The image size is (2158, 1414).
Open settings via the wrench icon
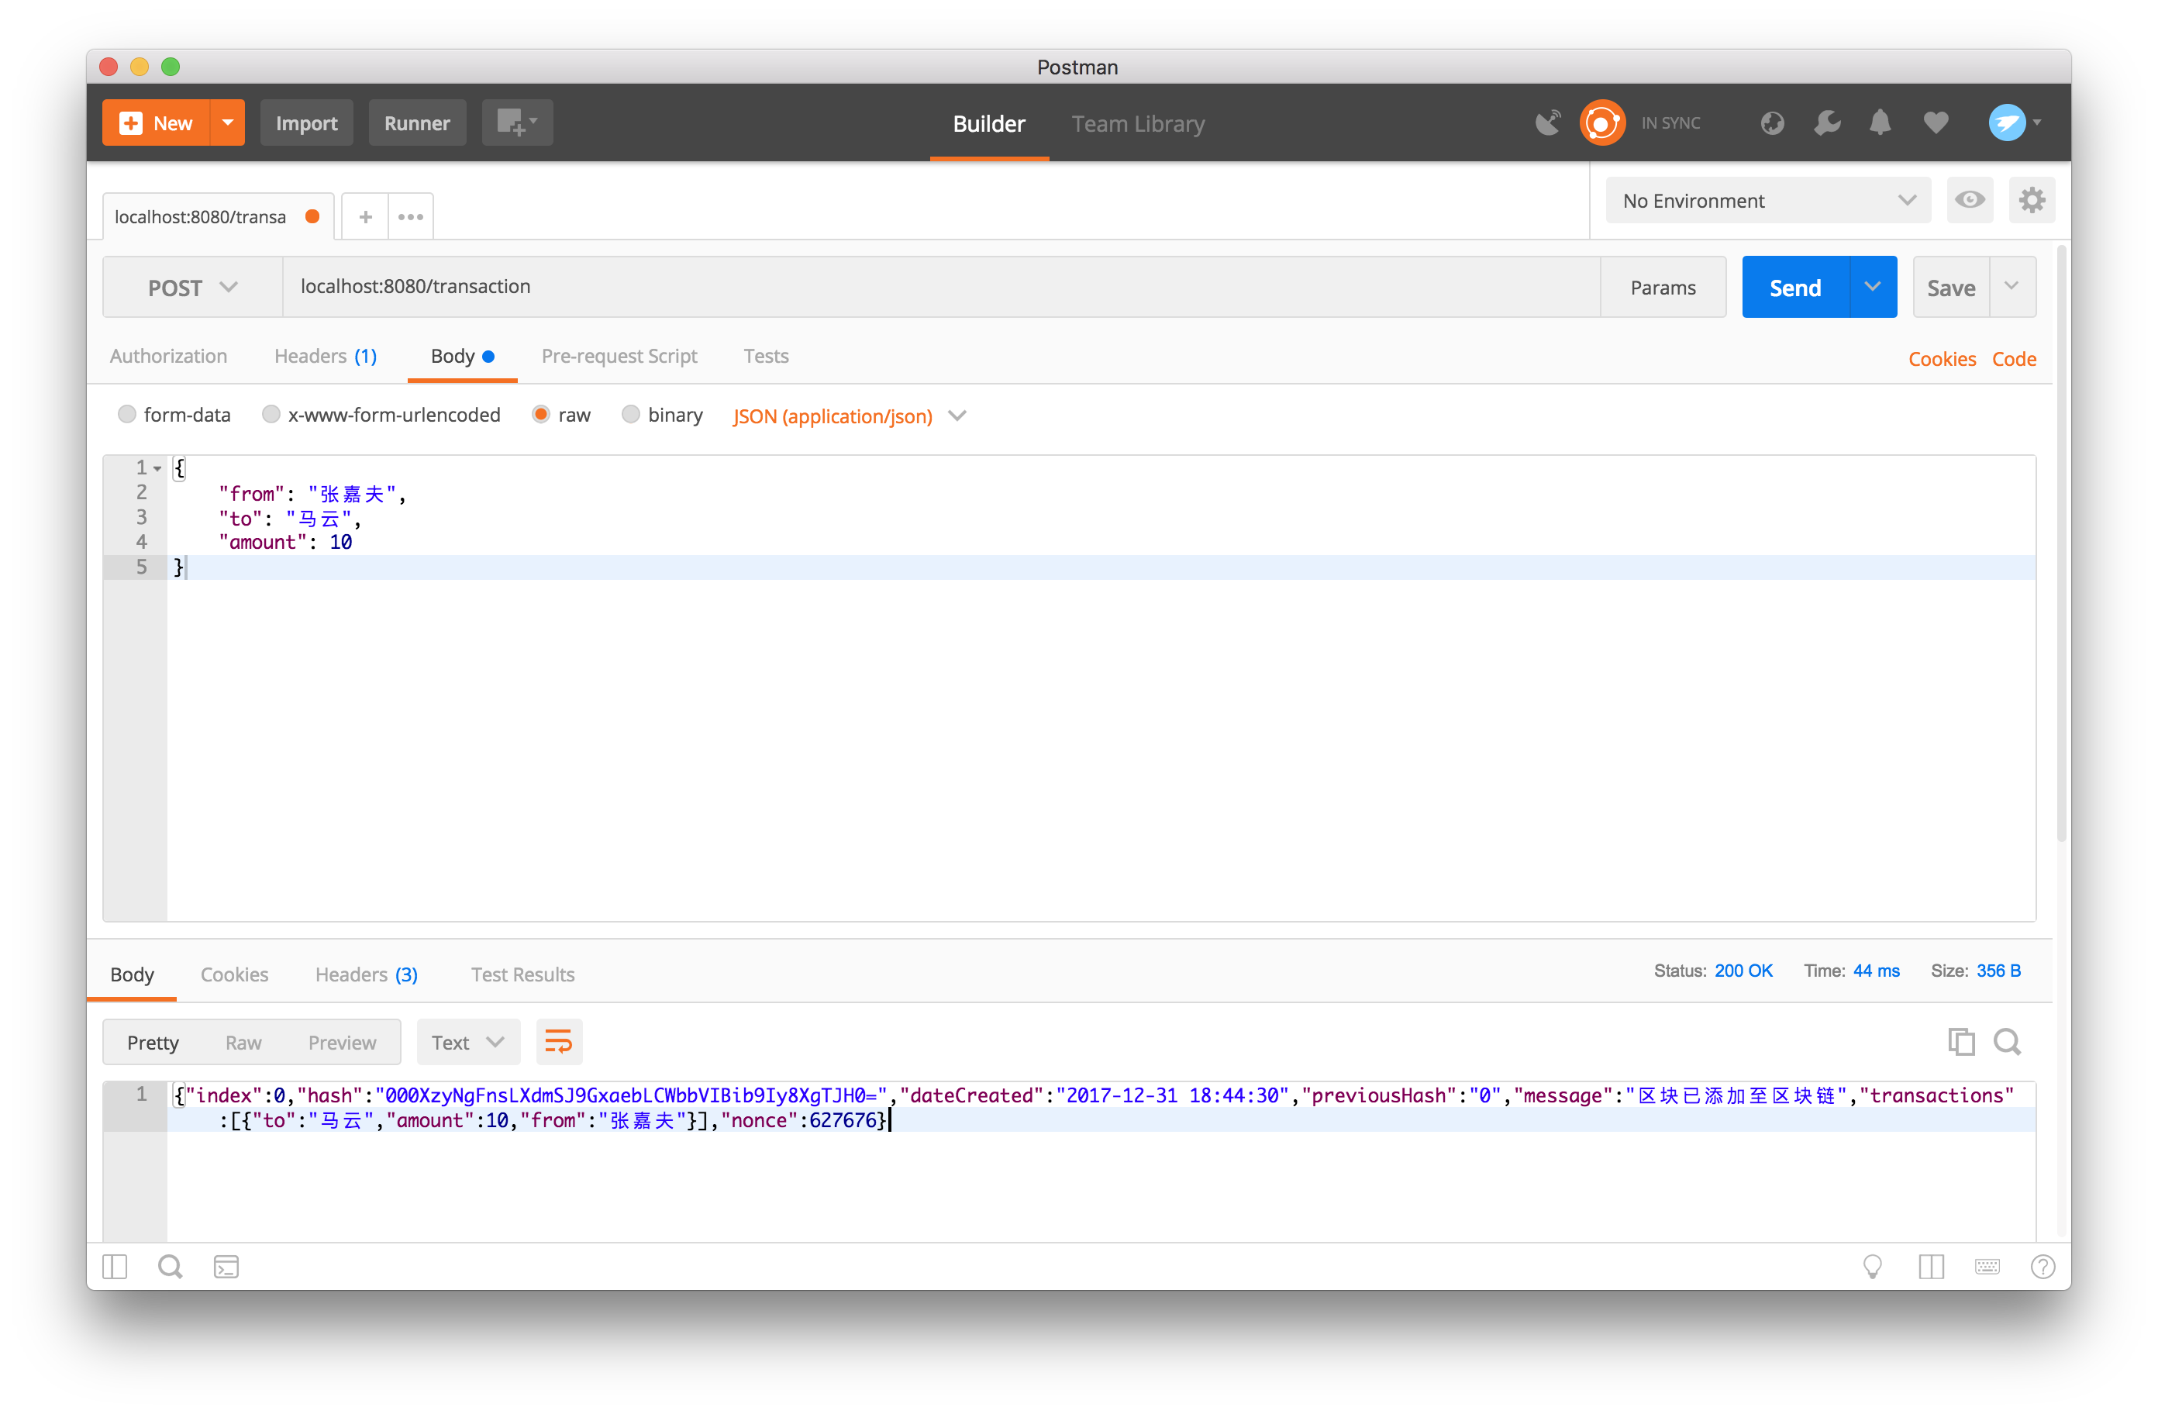[x=1827, y=122]
